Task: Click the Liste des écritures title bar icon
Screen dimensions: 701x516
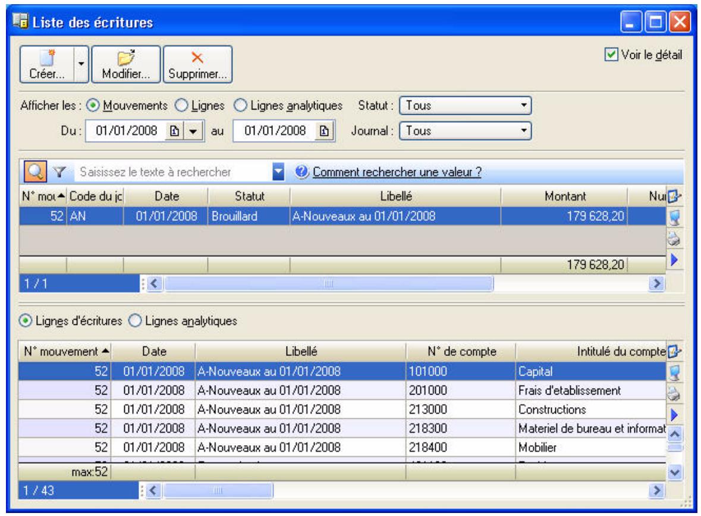Action: 20,21
